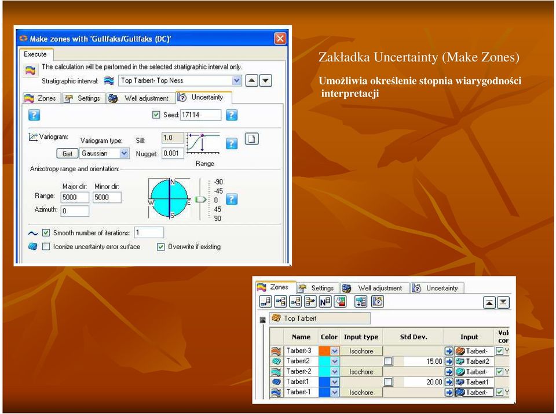Enable Iconize uncertainty error surface
This screenshot has height=414, width=556.
(x=46, y=246)
